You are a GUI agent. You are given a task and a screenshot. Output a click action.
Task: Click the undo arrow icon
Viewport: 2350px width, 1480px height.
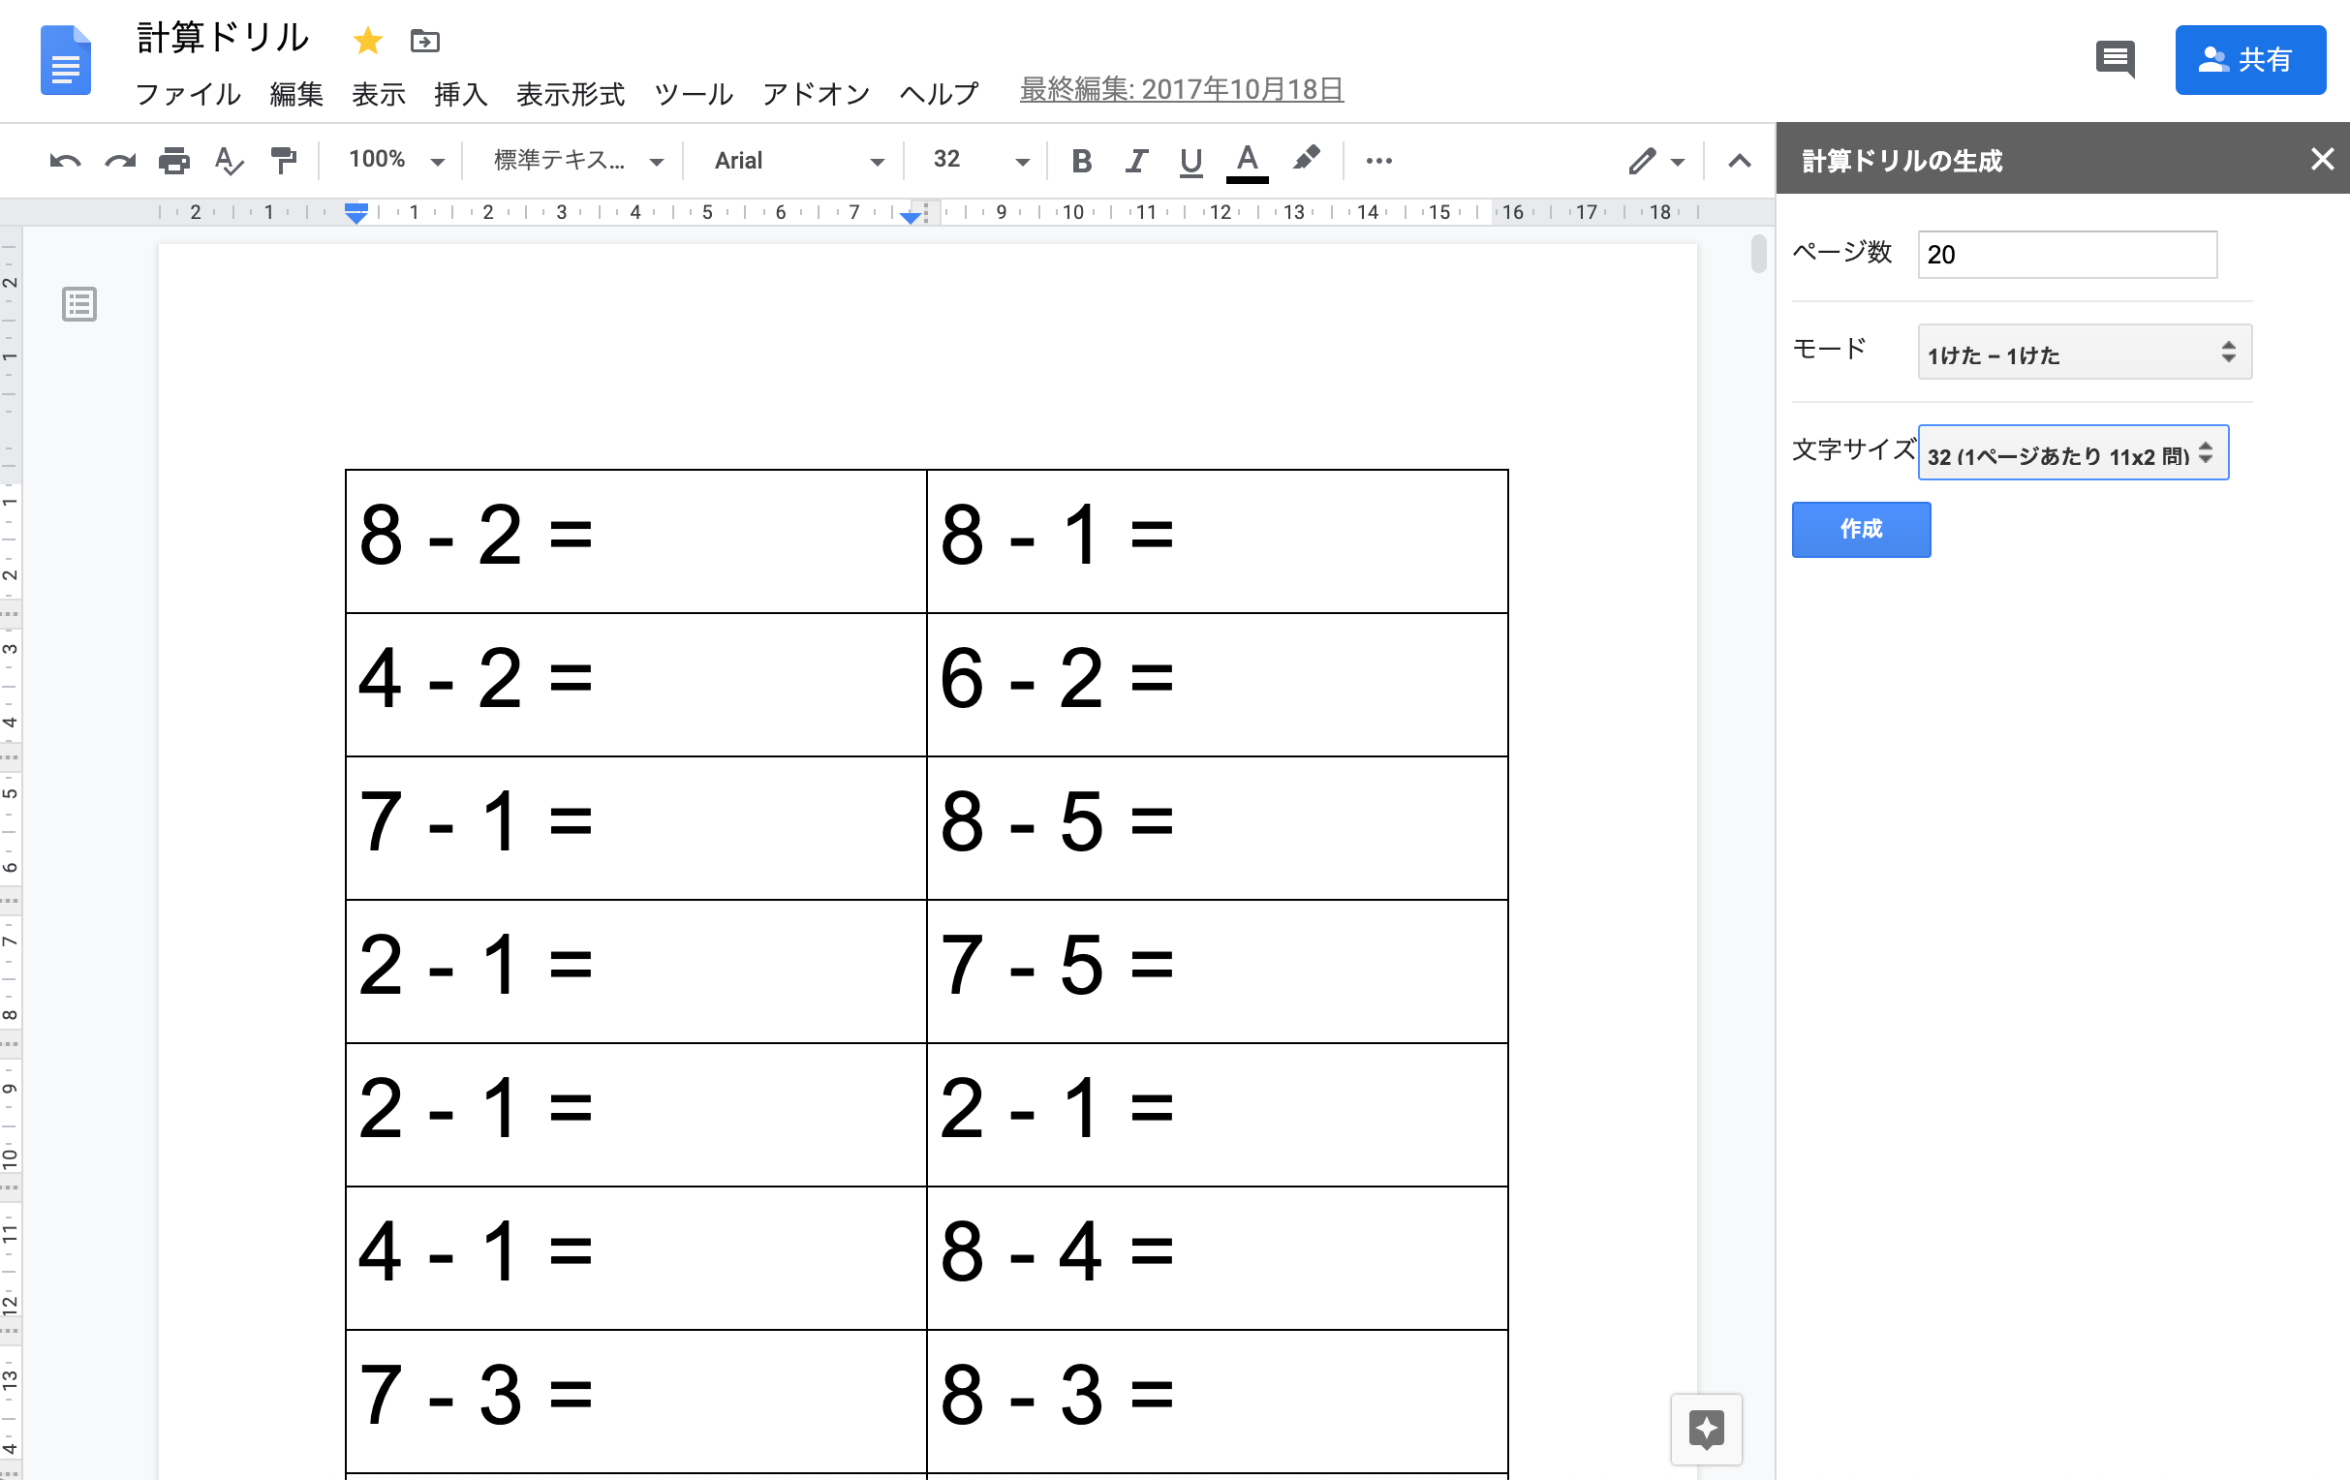click(x=64, y=161)
